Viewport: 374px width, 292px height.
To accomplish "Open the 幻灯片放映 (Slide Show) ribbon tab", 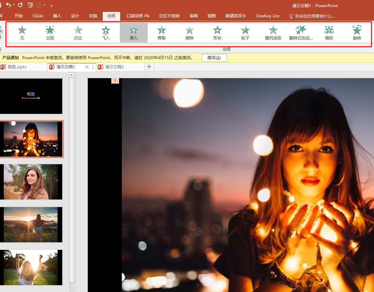I will 169,16.
